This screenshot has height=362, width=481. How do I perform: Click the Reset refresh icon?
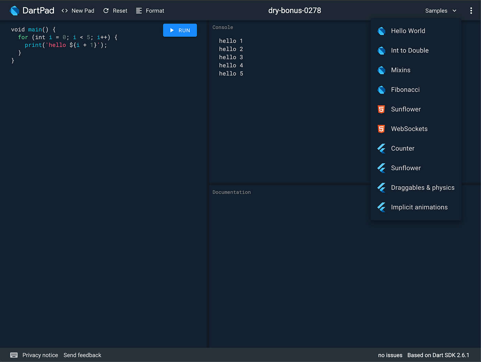tap(106, 10)
